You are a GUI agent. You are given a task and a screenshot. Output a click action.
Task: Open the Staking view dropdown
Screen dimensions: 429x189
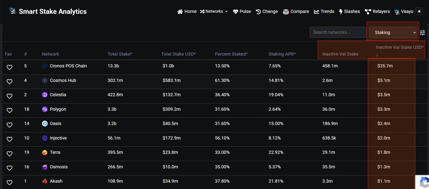tap(393, 33)
